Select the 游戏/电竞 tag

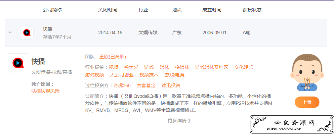[x=174, y=75]
